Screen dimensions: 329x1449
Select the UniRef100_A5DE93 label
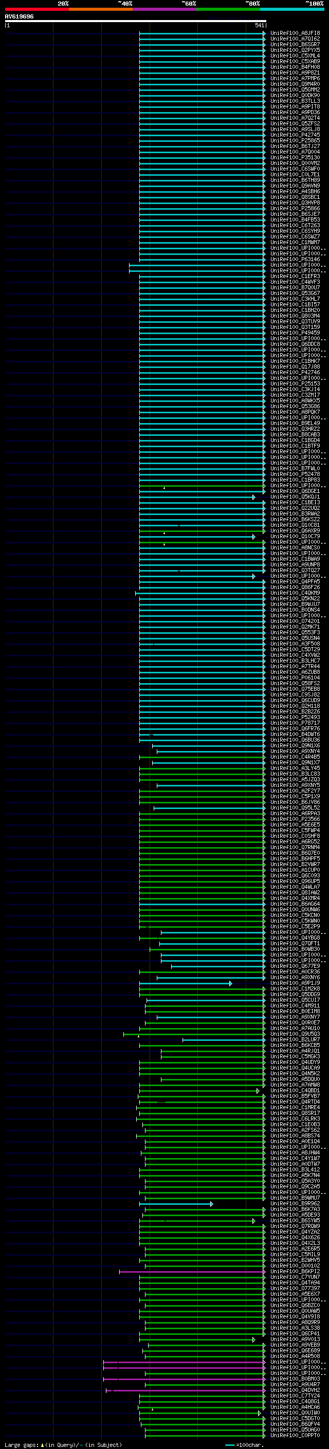[x=295, y=1215]
